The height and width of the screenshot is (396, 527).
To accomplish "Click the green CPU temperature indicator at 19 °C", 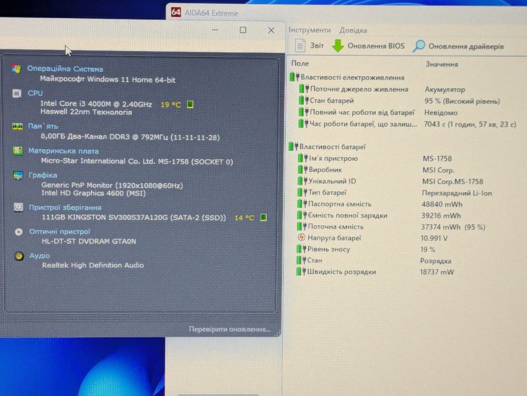I will click(190, 105).
